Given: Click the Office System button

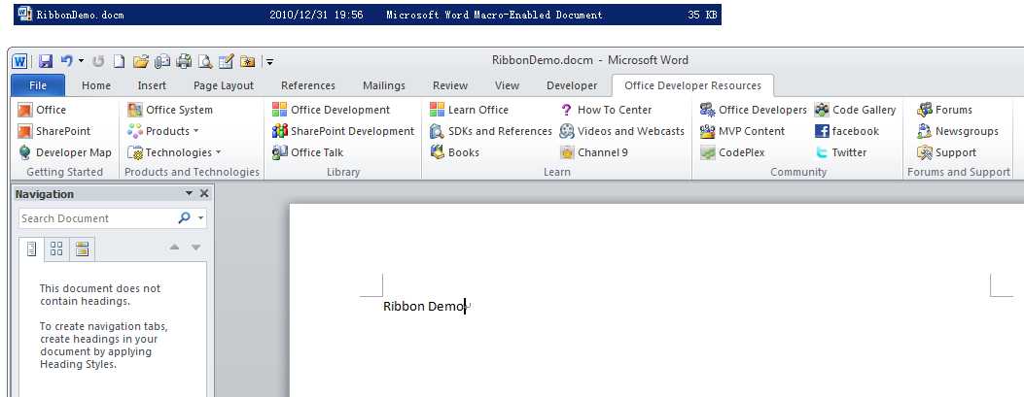Looking at the screenshot, I should [170, 110].
